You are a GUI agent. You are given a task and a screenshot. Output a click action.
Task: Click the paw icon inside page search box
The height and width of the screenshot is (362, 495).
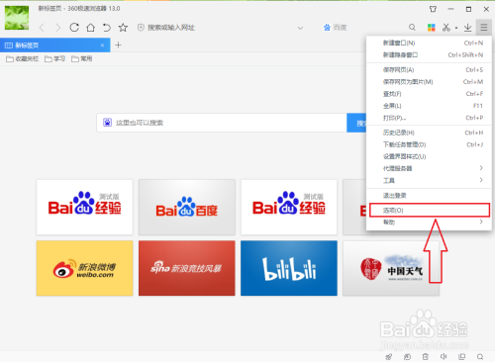click(x=107, y=123)
